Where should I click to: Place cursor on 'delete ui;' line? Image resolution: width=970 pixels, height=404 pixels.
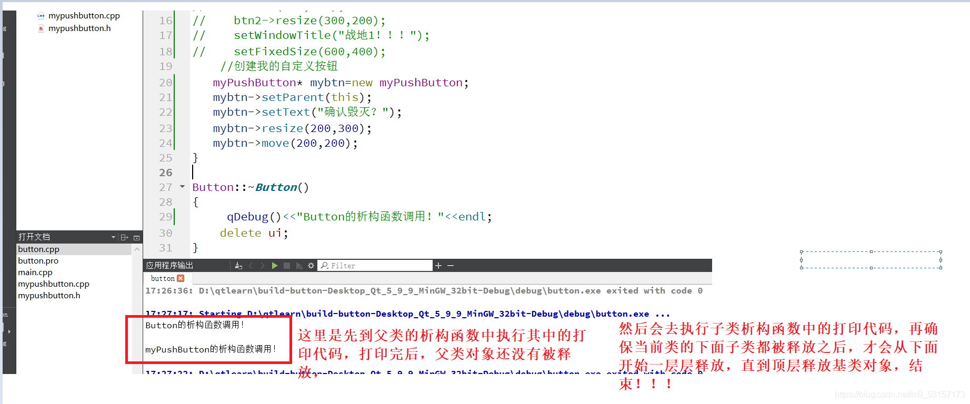[x=254, y=233]
